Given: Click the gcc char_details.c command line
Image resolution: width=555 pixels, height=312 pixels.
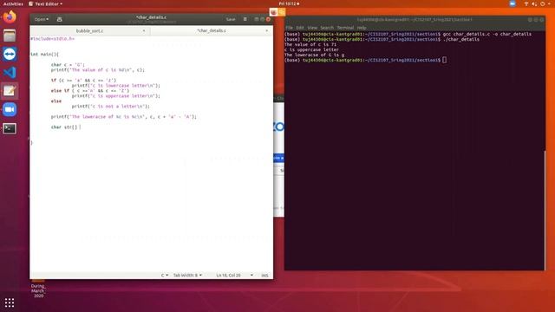Looking at the screenshot, I should [408, 35].
